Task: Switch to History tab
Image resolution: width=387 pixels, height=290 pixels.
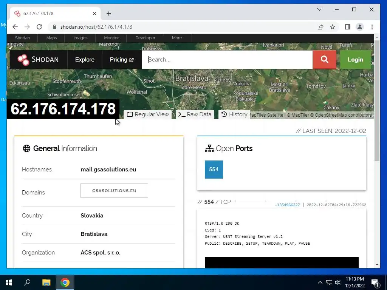Action: tap(234, 114)
